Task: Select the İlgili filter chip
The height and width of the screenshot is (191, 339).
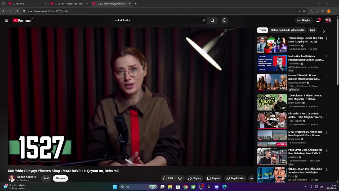Action: [x=313, y=30]
